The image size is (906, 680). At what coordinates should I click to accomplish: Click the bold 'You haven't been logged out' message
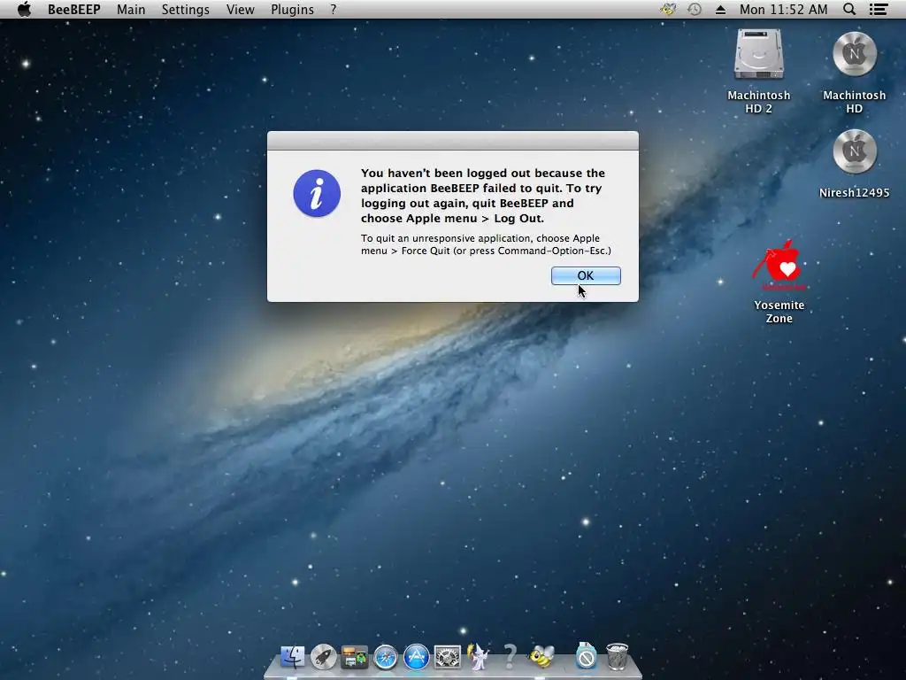(x=482, y=196)
